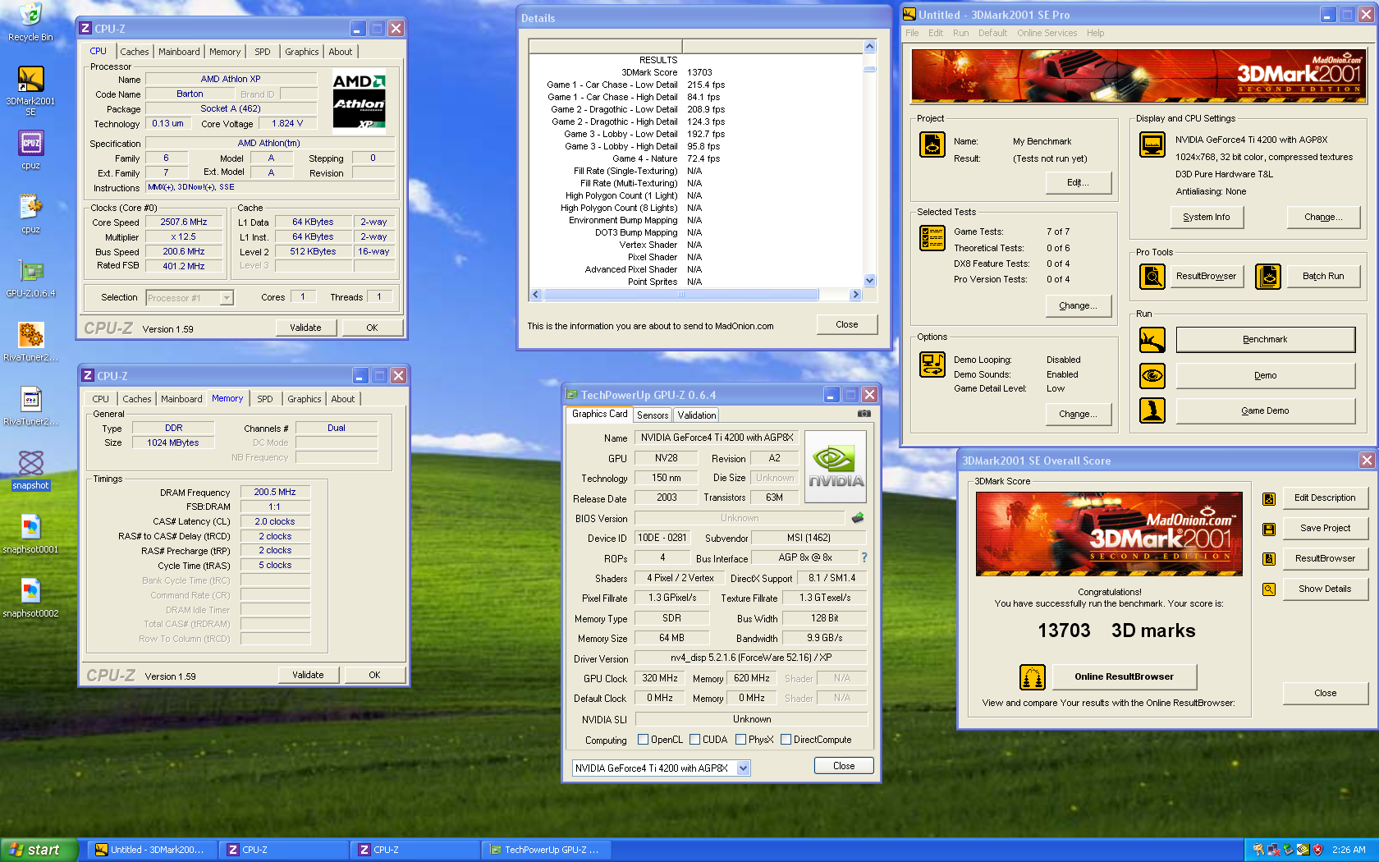Viewport: 1379px width, 862px height.
Task: Switch to Untitled - 3DMark2001 taskbar item
Action: click(x=152, y=850)
